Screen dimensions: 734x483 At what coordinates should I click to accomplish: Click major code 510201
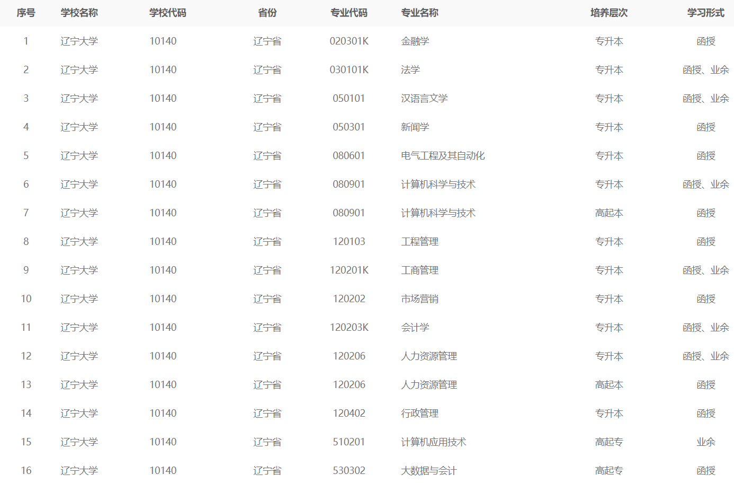click(349, 442)
